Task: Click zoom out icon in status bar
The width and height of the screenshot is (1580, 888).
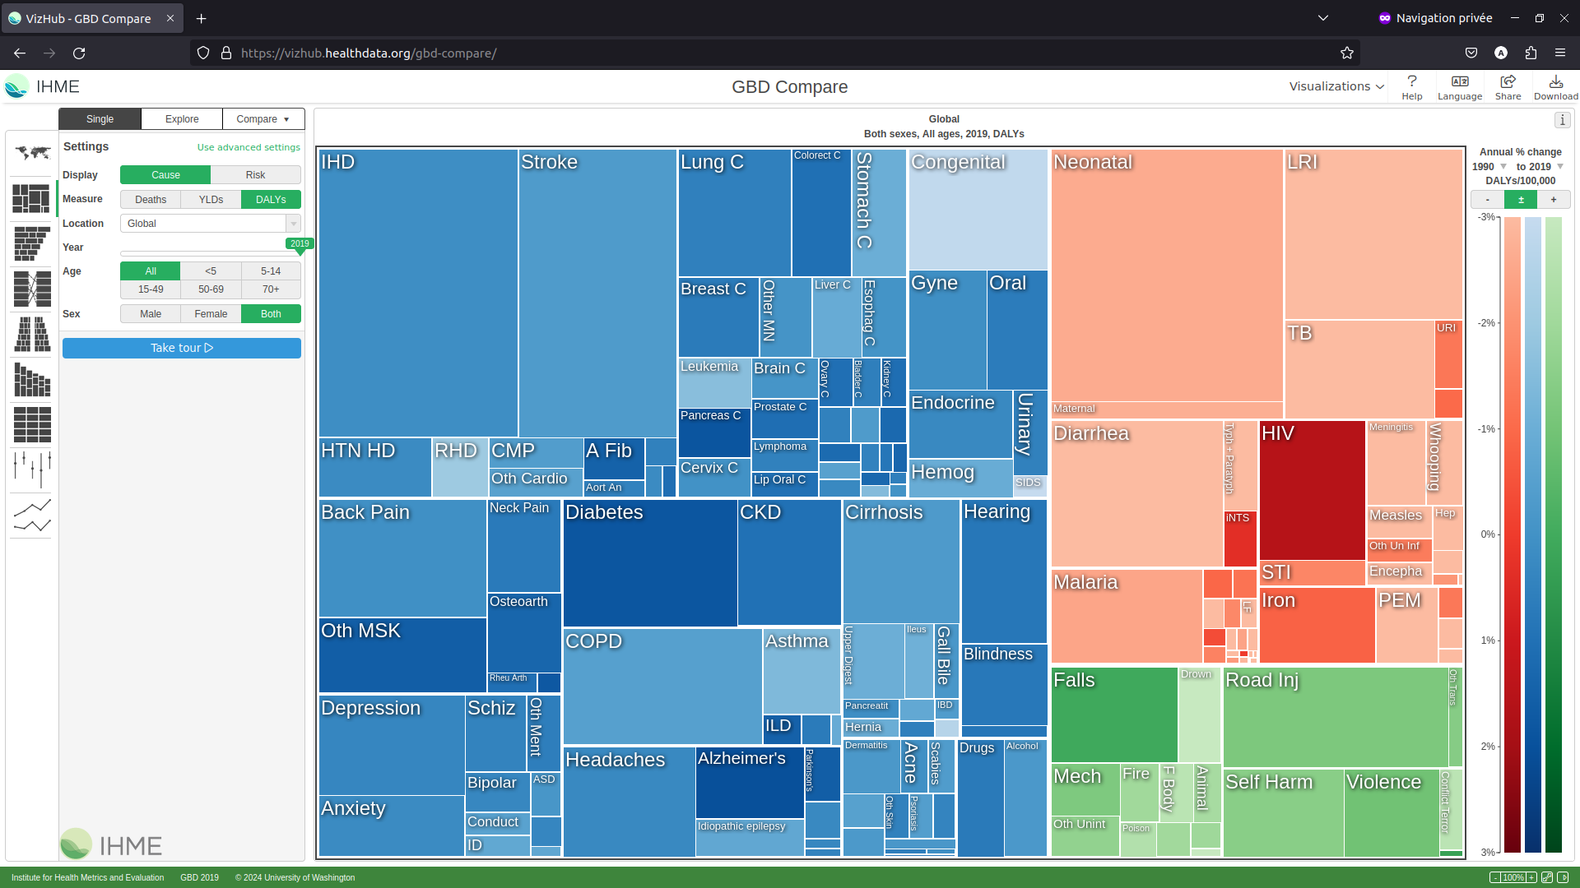Action: pos(1494,877)
